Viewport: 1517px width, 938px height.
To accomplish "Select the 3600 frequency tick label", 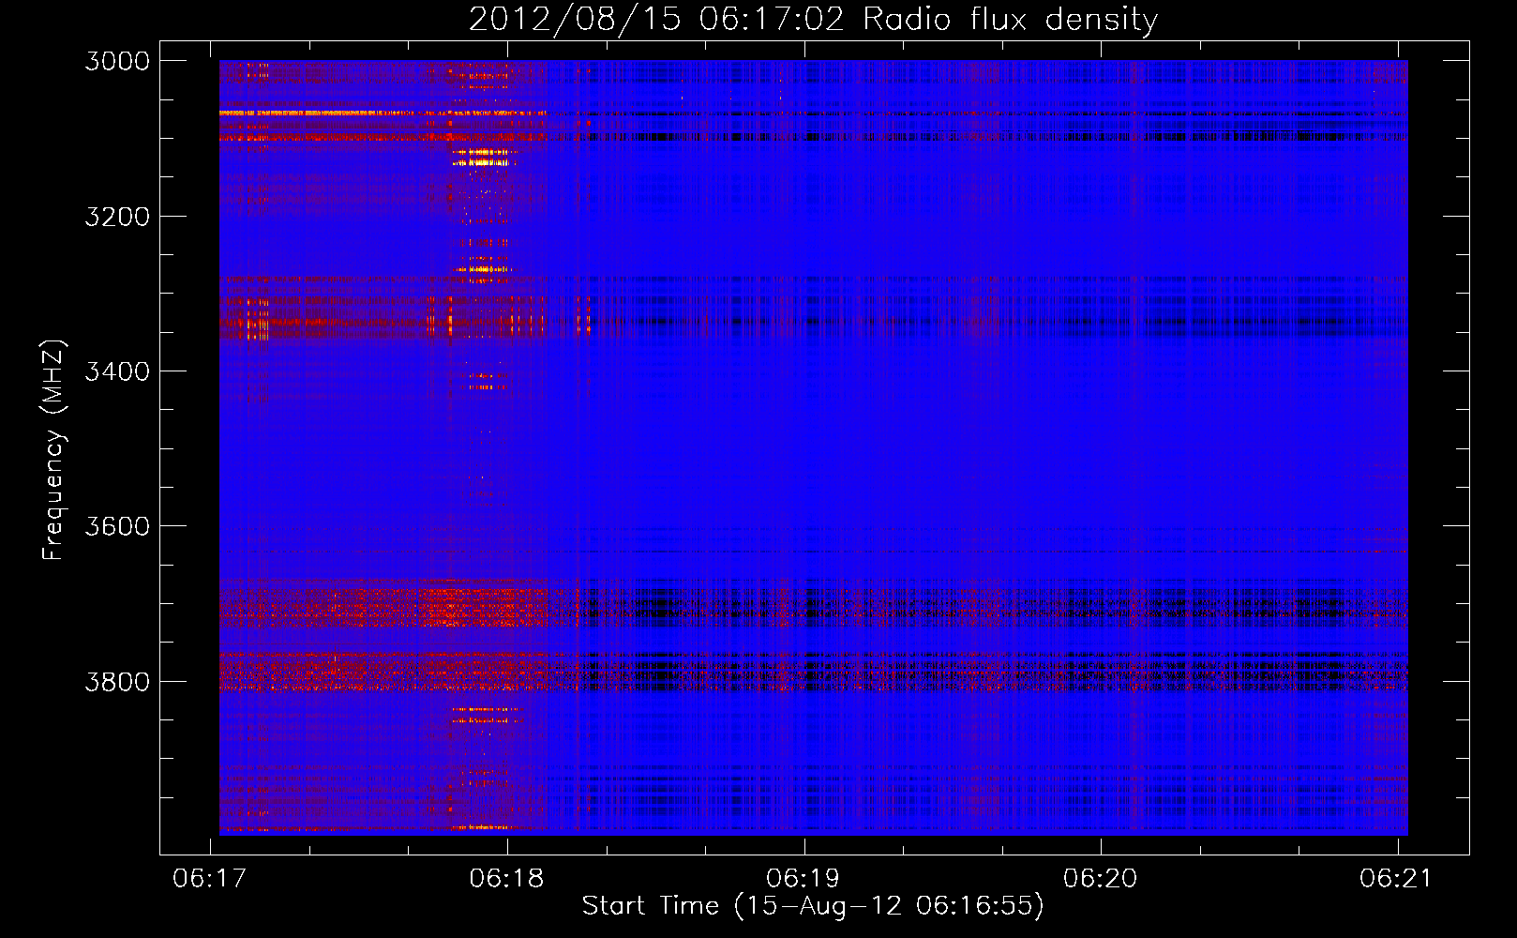I will [117, 526].
